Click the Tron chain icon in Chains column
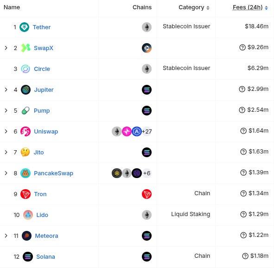This screenshot has height=268, width=274. pos(147,194)
